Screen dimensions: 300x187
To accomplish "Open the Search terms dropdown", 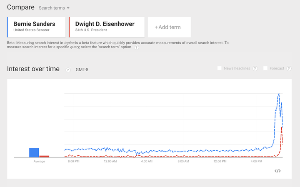I will [x=54, y=8].
